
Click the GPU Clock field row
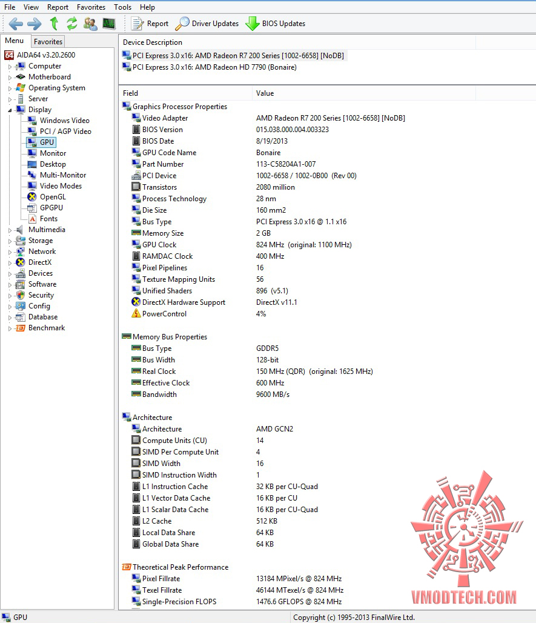(242, 245)
